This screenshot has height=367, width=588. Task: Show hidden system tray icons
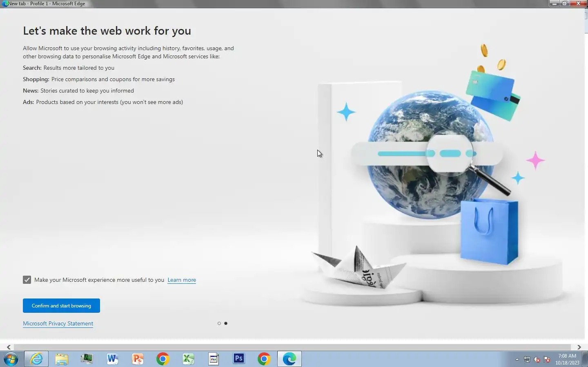tap(517, 360)
